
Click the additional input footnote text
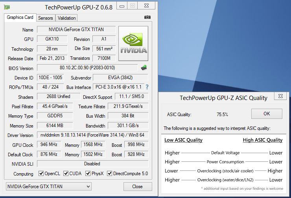[x=242, y=189]
